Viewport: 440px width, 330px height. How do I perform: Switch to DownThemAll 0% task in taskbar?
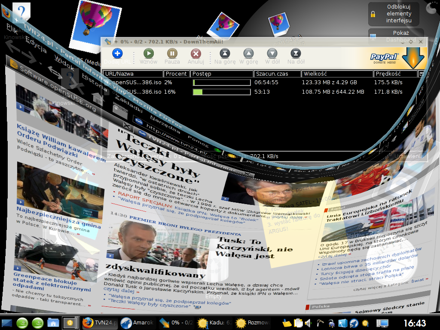pos(176,323)
